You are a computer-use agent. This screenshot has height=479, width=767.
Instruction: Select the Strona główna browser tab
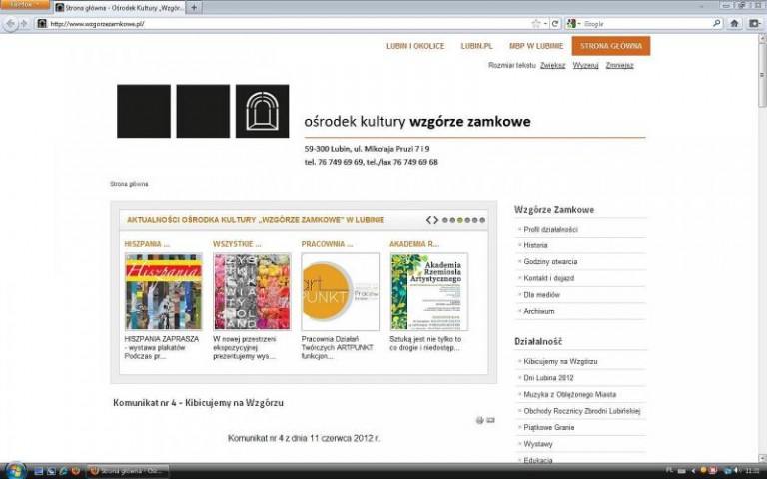(119, 8)
